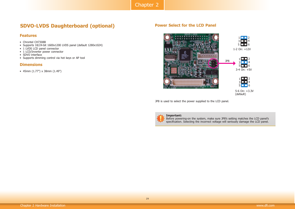Select the 3-4 On: +5V caption
The height and width of the screenshot is (209, 295).
pyautogui.click(x=244, y=70)
